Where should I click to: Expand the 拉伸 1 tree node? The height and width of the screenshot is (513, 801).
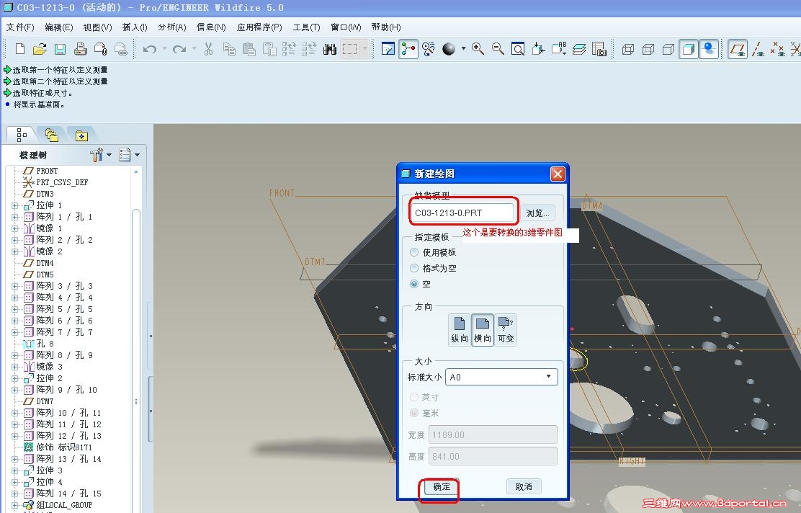(15, 205)
